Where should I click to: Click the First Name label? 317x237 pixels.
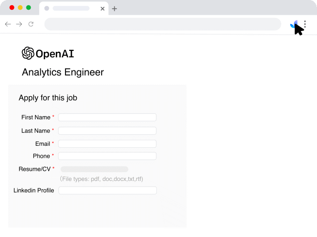pyautogui.click(x=36, y=118)
